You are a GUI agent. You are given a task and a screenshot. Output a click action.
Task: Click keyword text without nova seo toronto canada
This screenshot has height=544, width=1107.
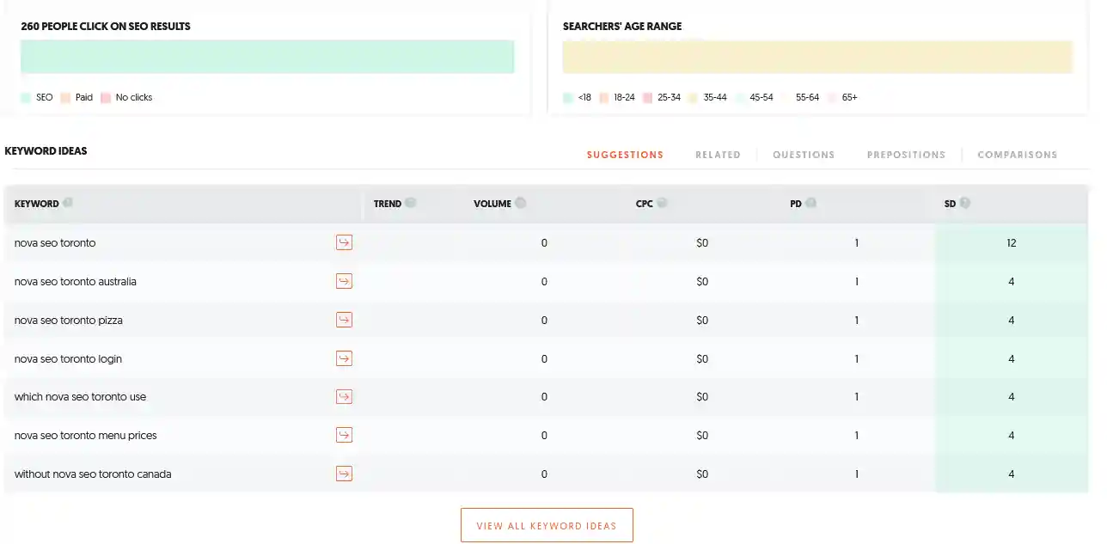[93, 474]
